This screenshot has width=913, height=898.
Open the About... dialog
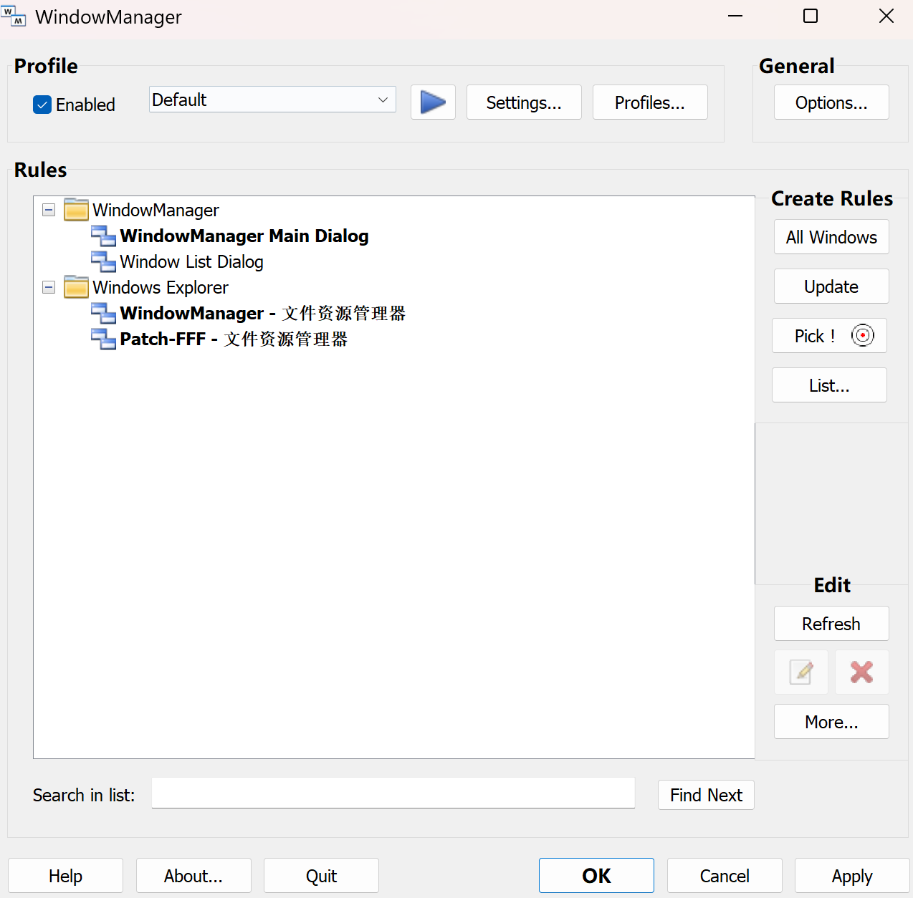(x=193, y=876)
